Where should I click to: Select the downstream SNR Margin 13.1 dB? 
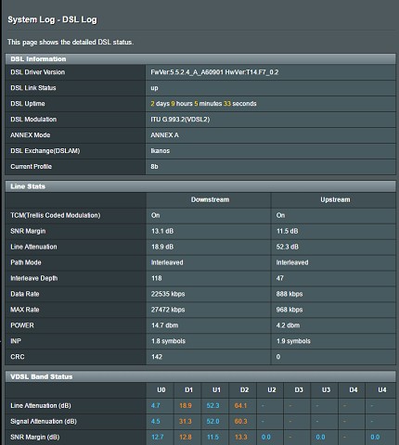click(x=162, y=231)
